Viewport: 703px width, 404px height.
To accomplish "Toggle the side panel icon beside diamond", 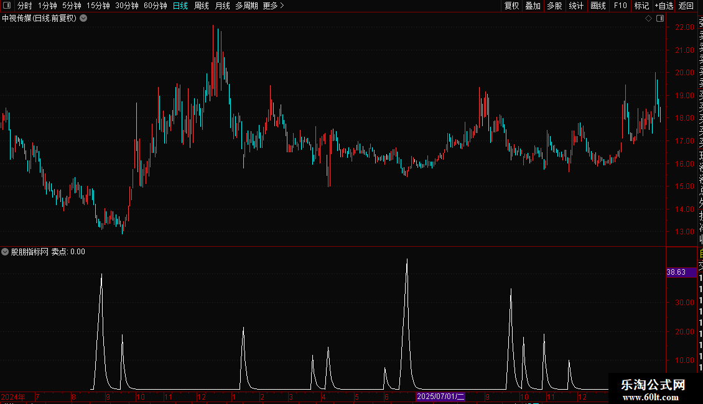I will tap(660, 19).
